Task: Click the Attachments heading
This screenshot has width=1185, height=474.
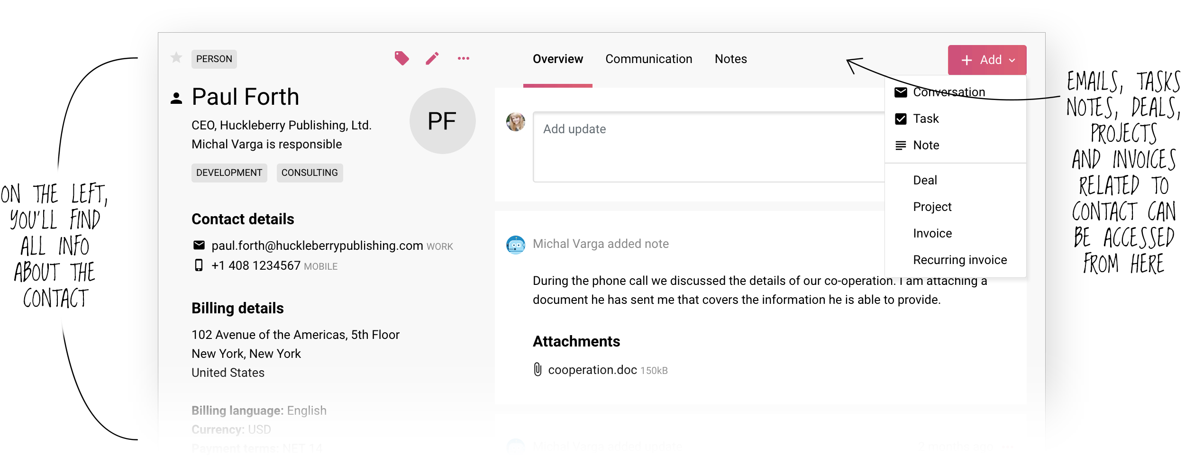Action: coord(576,341)
